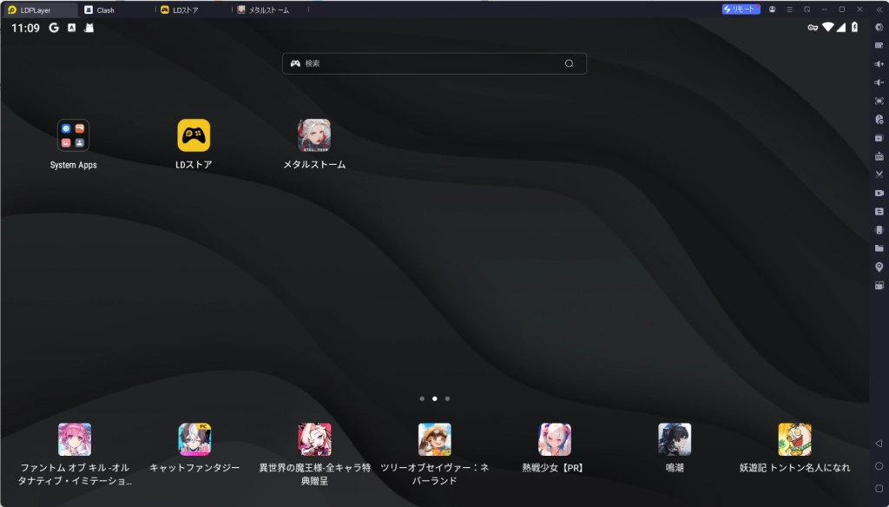Start the video recorder sidebar icon
889x507 pixels.
pyautogui.click(x=879, y=193)
